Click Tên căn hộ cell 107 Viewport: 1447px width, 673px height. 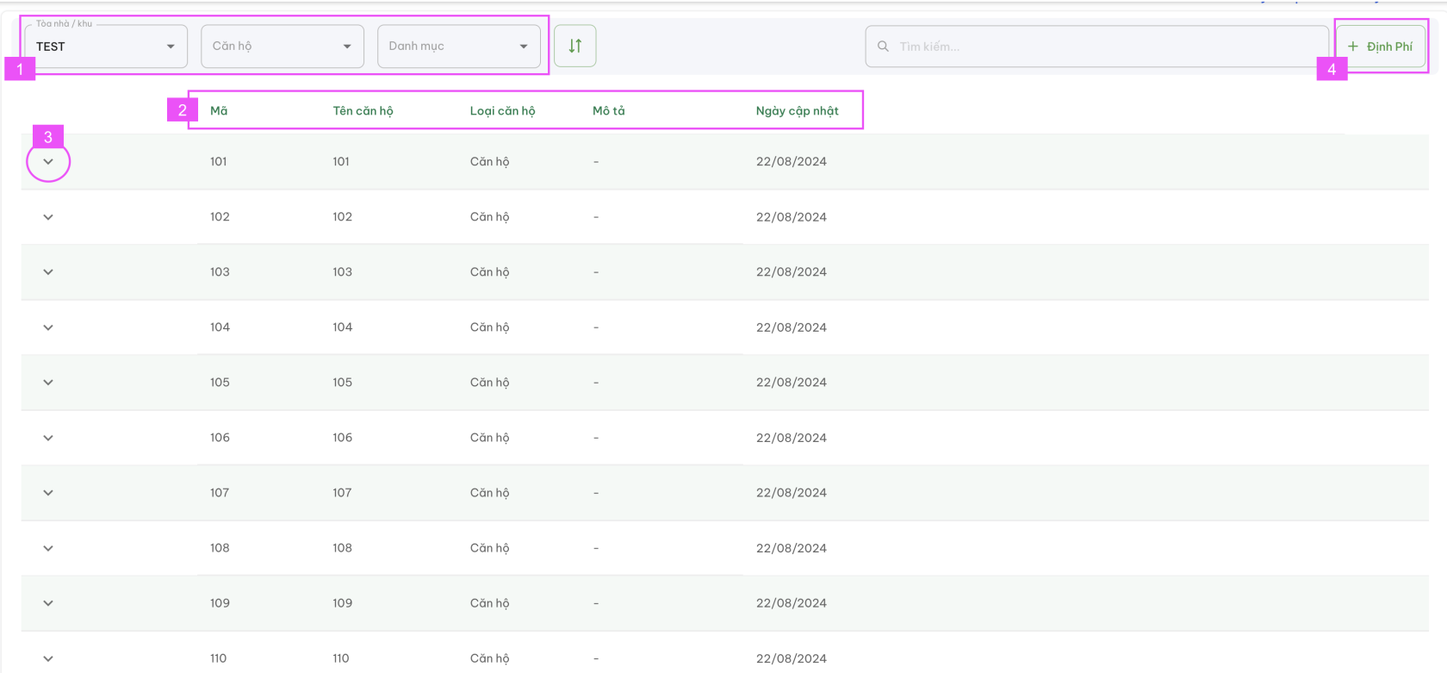click(342, 493)
